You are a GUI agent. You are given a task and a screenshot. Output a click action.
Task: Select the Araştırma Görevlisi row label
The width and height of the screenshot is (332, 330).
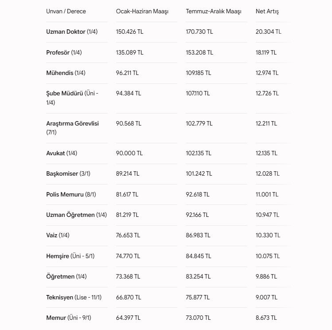[x=72, y=128]
